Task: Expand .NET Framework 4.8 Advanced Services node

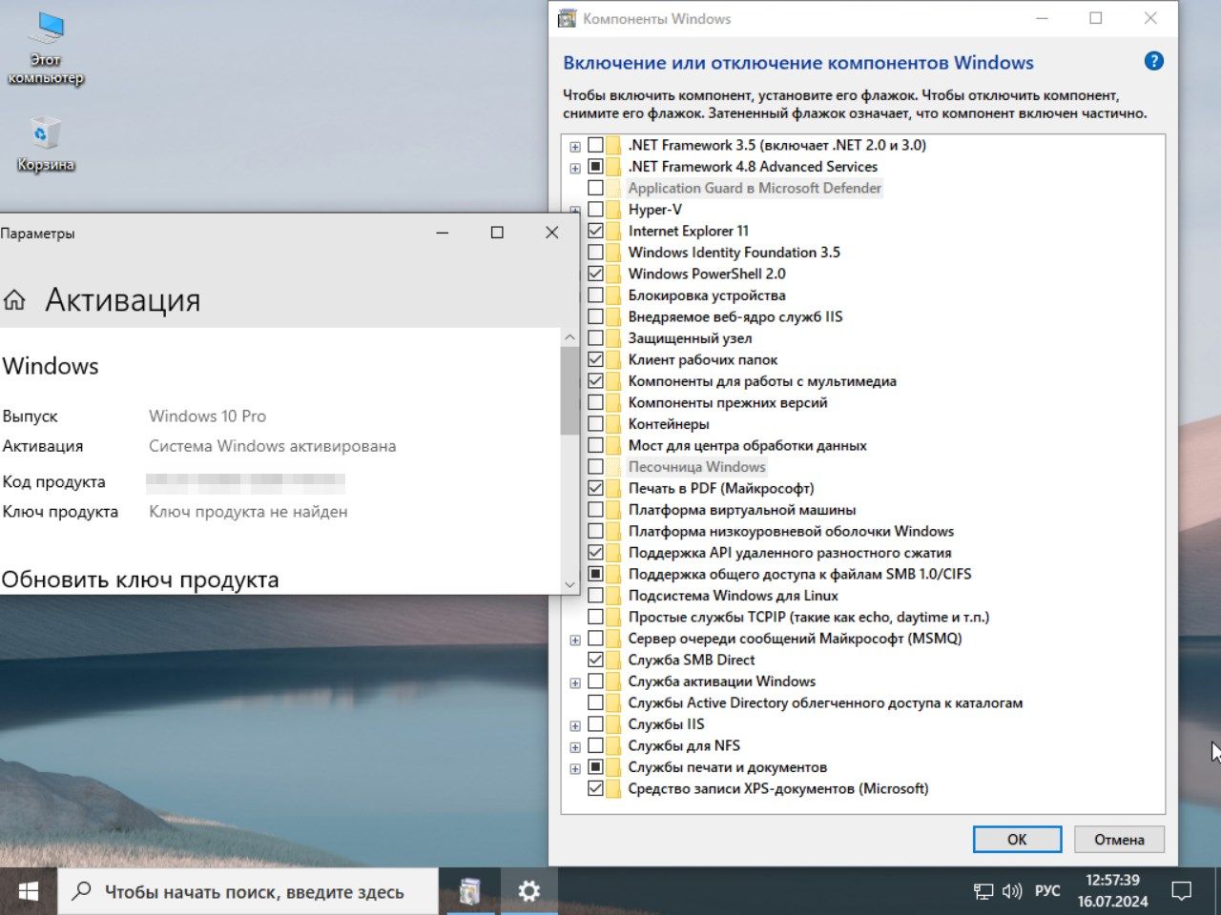Action: pos(575,168)
